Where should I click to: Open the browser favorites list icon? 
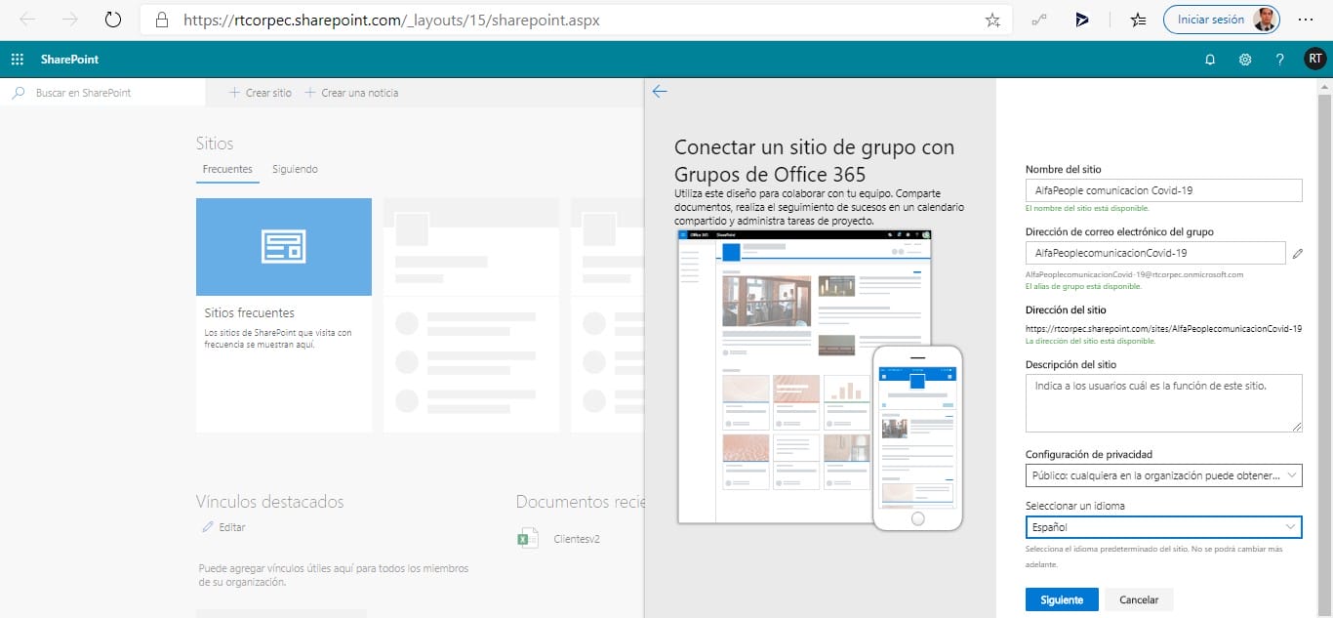[x=1138, y=20]
